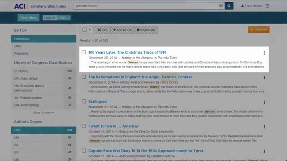The width and height of the screenshot is (287, 161).
Task: Click History in the Margins under Christmas Truce
Action: tap(137, 58)
